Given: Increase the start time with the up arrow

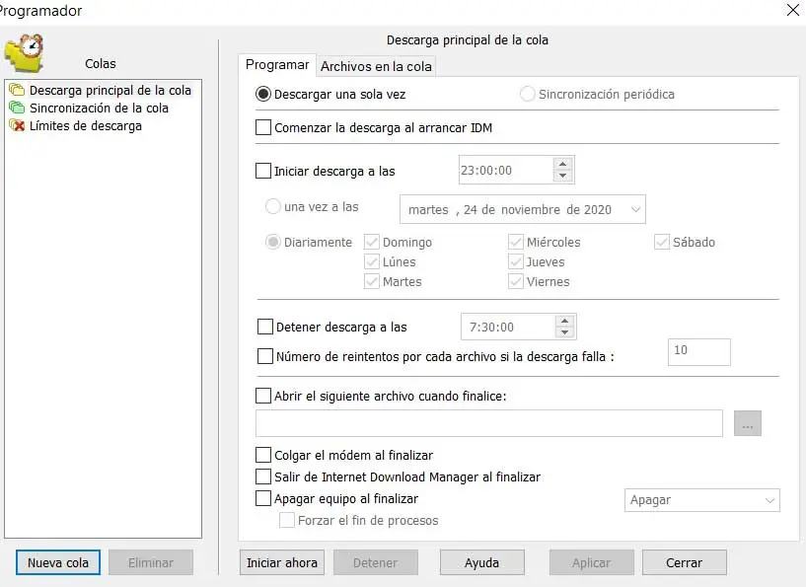Looking at the screenshot, I should click(562, 164).
